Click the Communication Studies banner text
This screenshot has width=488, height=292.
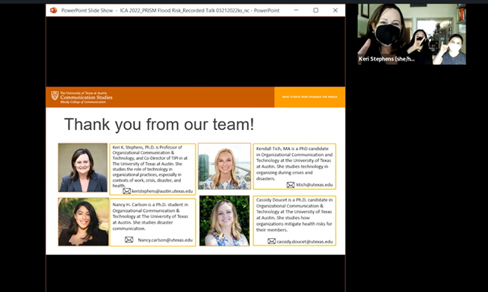tap(86, 97)
